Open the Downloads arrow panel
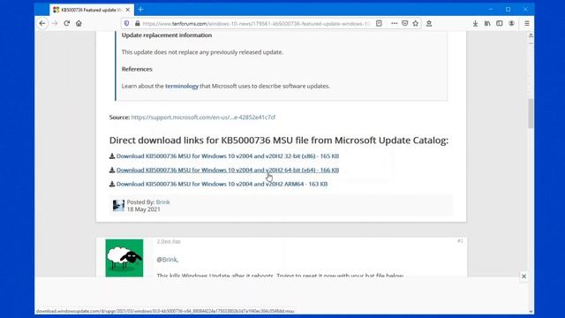 point(475,24)
